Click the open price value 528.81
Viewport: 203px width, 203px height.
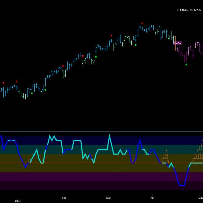point(184,10)
